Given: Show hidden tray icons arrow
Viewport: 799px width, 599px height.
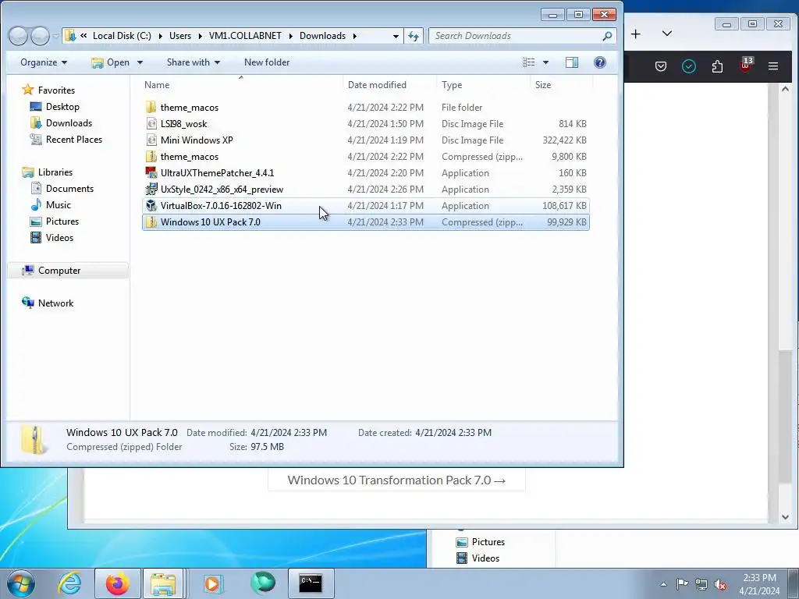Looking at the screenshot, I should click(663, 585).
